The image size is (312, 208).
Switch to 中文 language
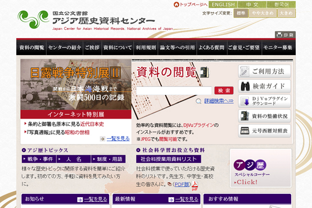[x=252, y=4]
